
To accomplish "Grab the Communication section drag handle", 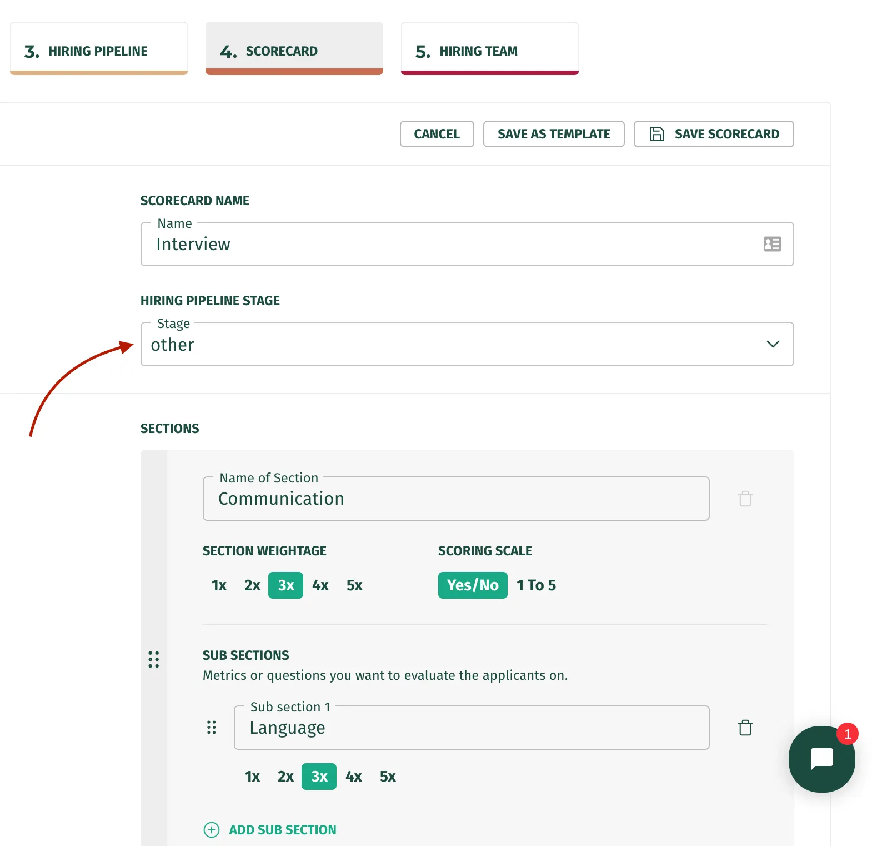I will pyautogui.click(x=154, y=659).
